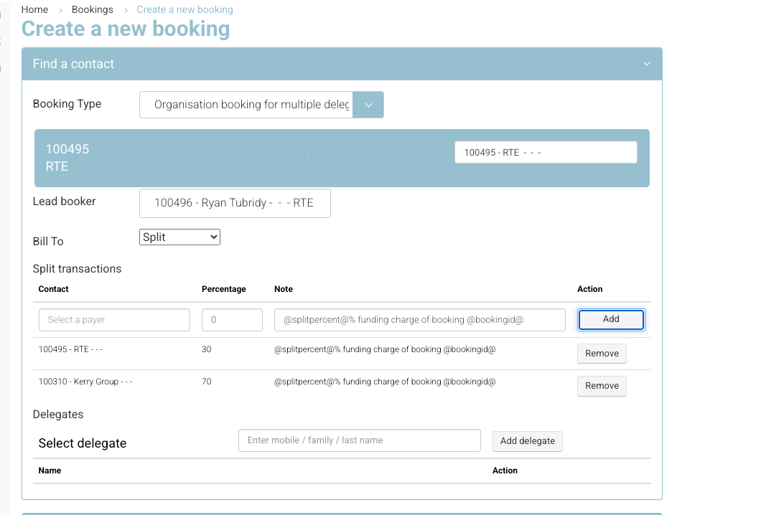
Task: Click Create a new booking breadcrumb
Action: (x=185, y=9)
